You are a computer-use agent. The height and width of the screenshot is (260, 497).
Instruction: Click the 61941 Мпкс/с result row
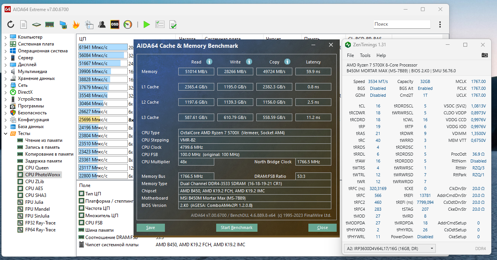(x=103, y=47)
